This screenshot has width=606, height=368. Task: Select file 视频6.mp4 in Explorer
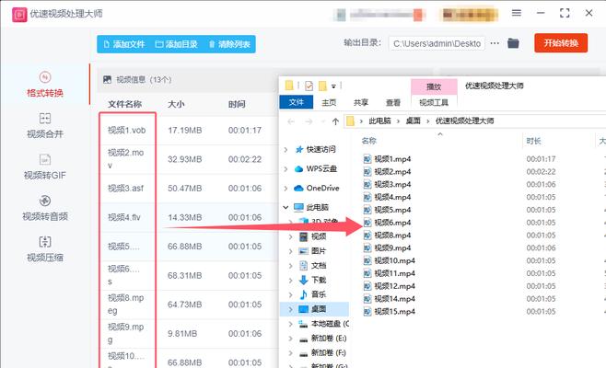point(392,223)
